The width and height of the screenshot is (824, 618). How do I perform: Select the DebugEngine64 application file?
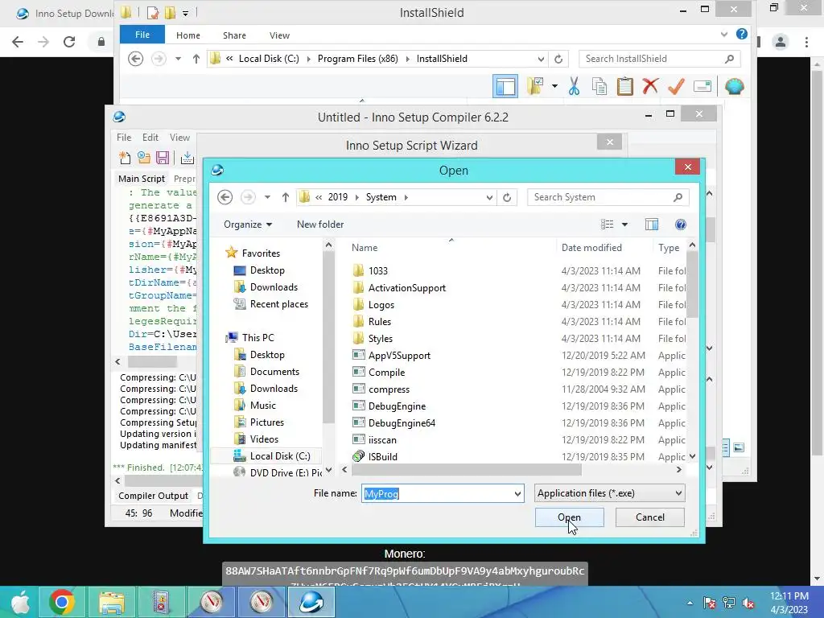[x=402, y=423]
